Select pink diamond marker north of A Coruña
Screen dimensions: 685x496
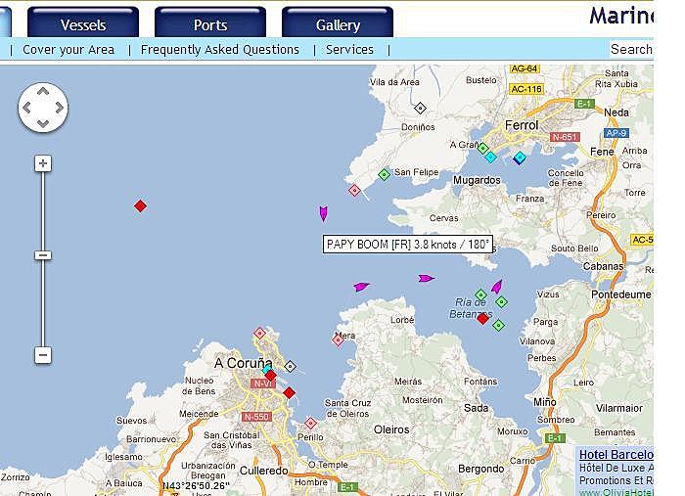pyautogui.click(x=259, y=334)
